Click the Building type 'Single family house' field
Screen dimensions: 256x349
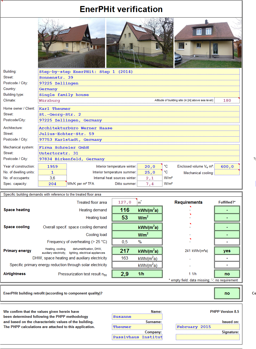click(139, 95)
